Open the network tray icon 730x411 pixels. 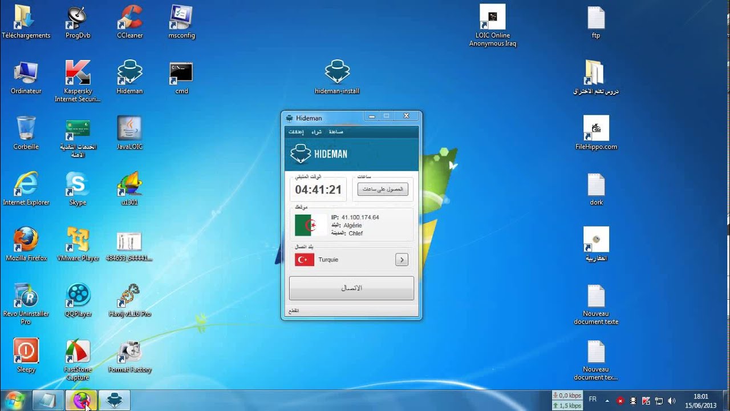[659, 401]
